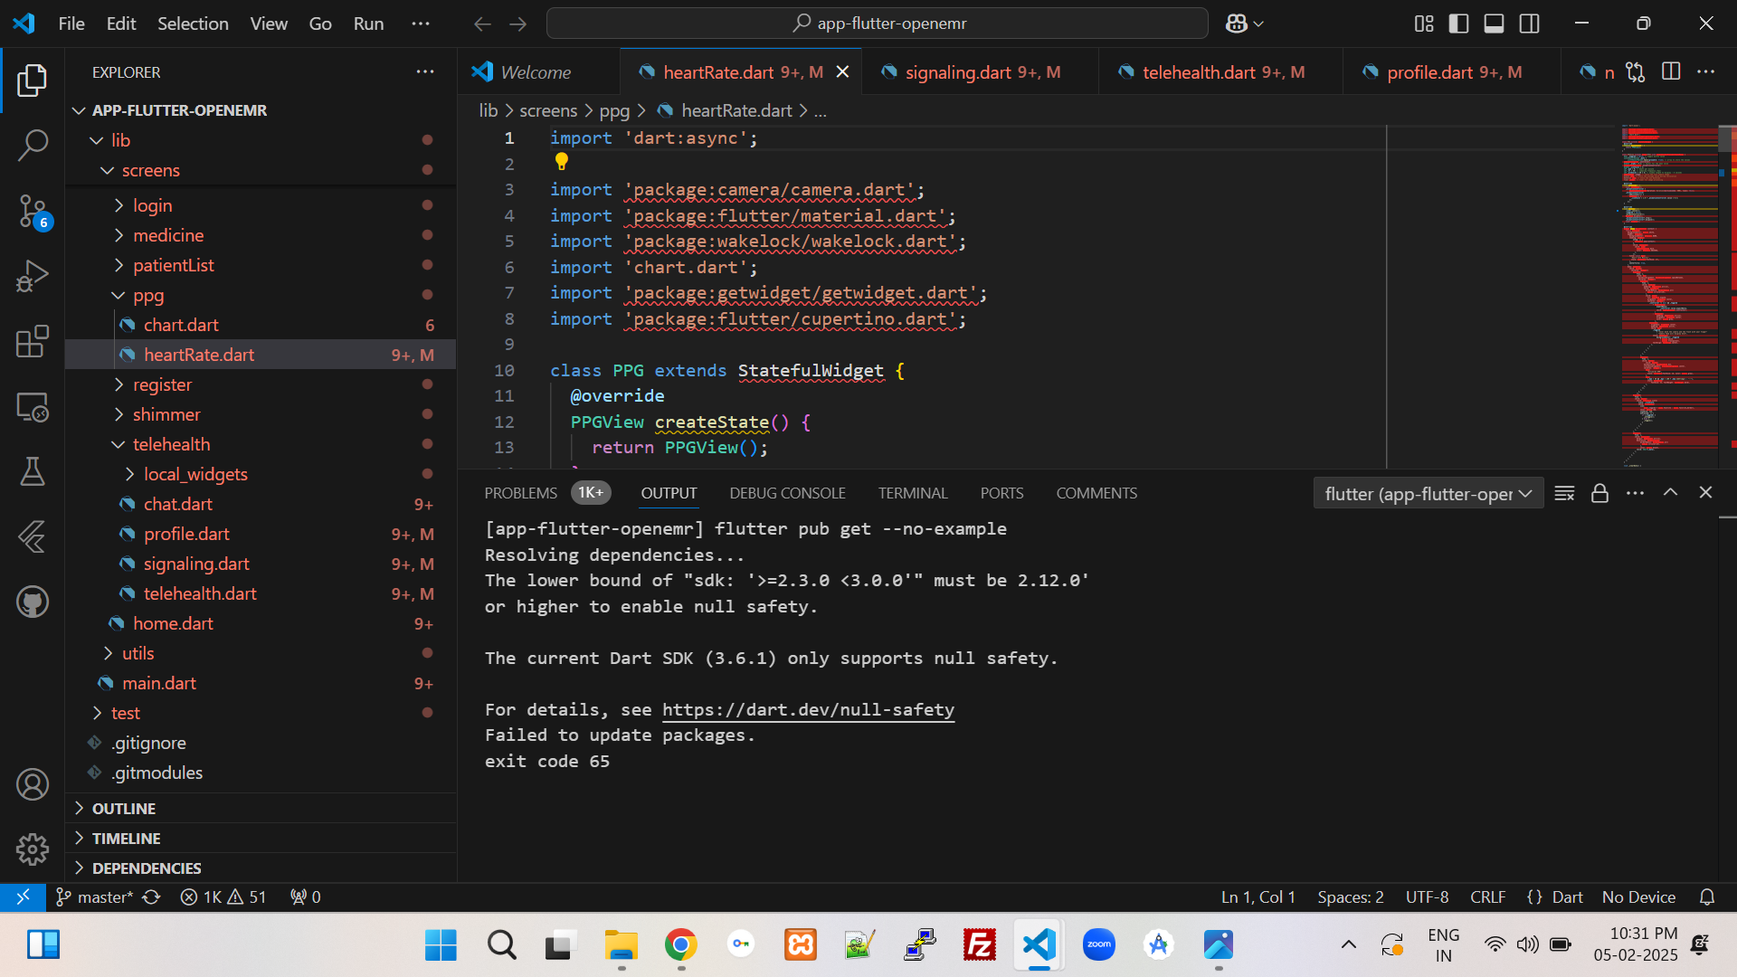Close the heartRate.dart tab
The width and height of the screenshot is (1737, 977).
842,71
